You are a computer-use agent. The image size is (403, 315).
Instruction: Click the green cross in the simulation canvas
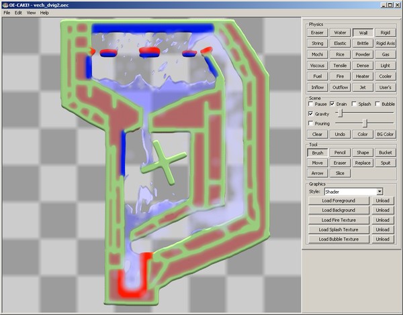164,160
